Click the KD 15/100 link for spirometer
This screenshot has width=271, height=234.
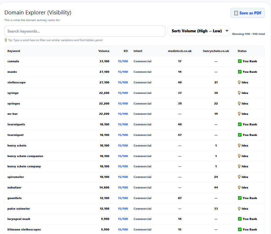click(123, 177)
